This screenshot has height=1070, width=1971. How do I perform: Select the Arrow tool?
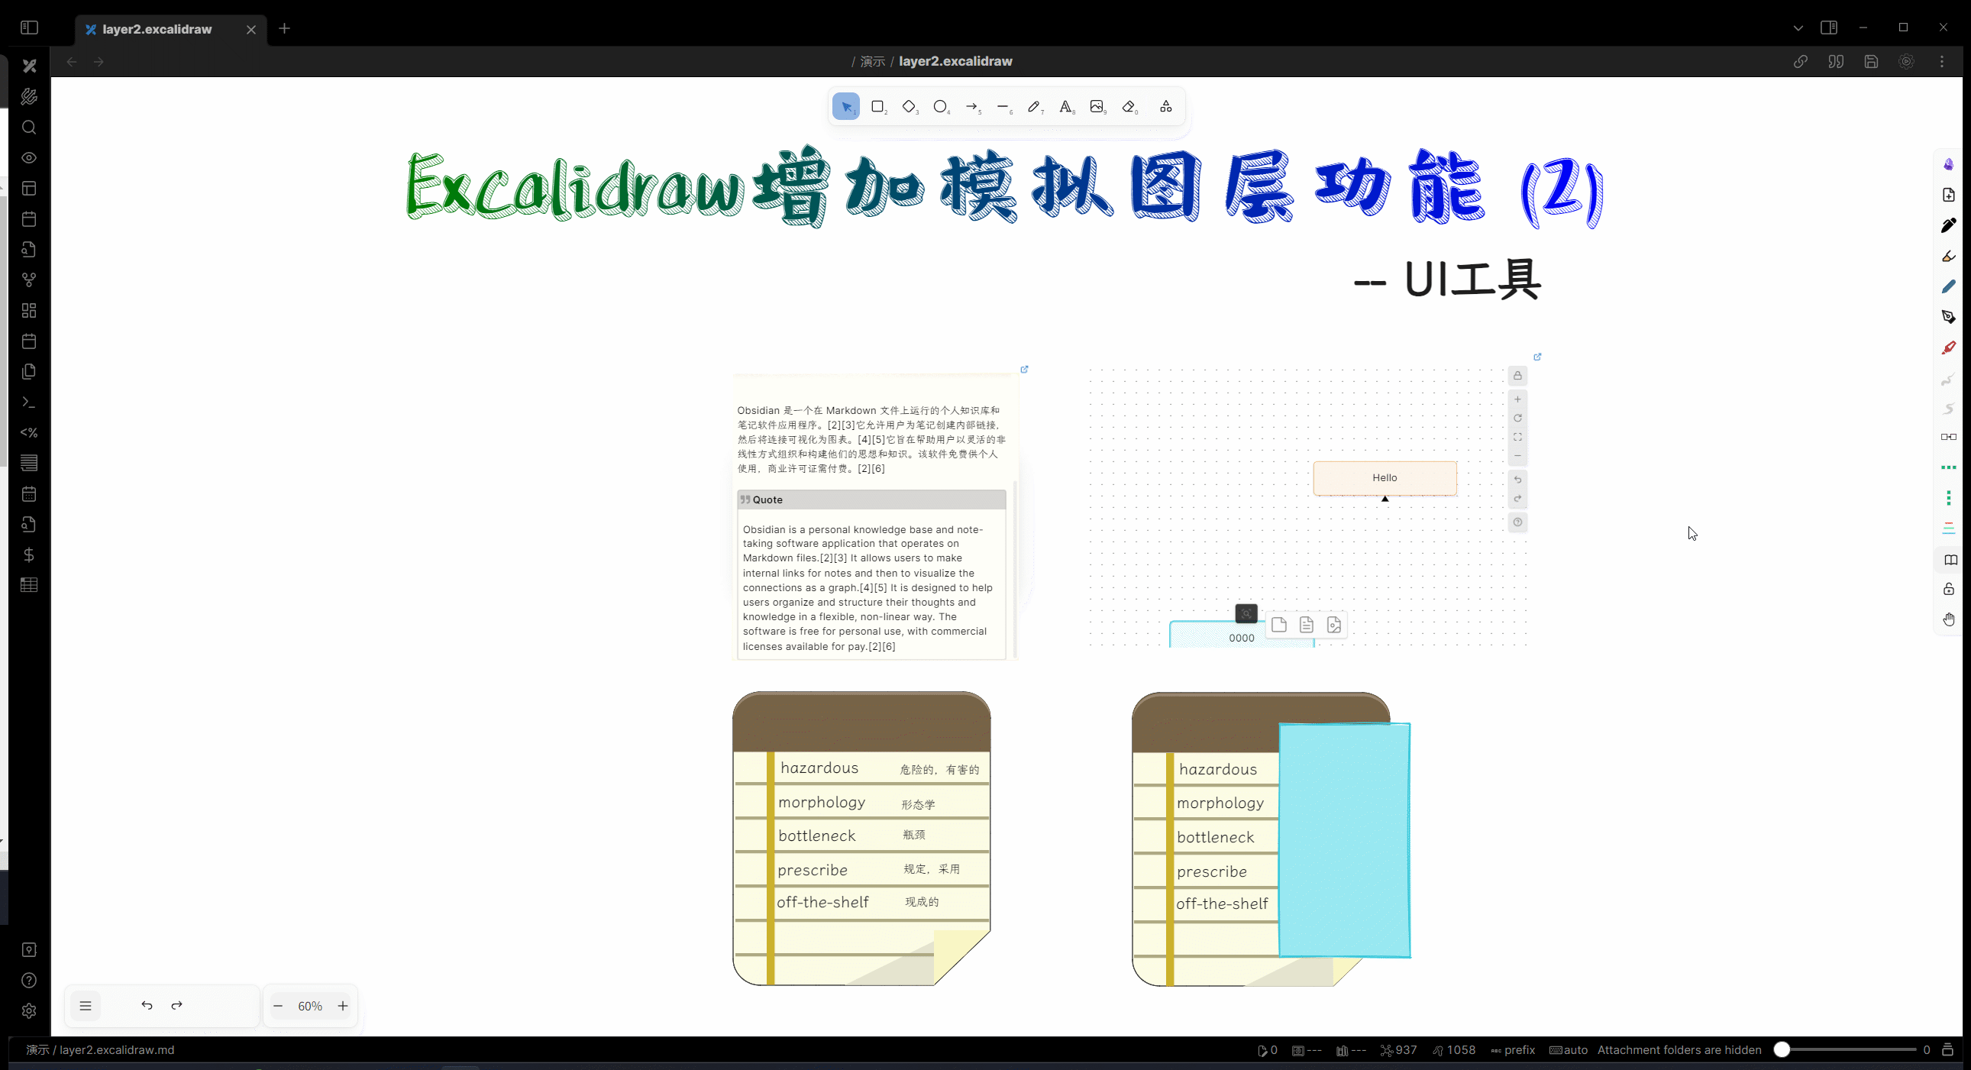pos(971,106)
